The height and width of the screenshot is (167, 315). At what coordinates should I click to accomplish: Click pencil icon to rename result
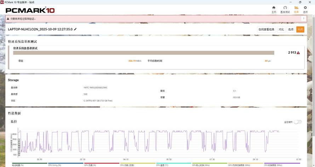[x=75, y=29]
